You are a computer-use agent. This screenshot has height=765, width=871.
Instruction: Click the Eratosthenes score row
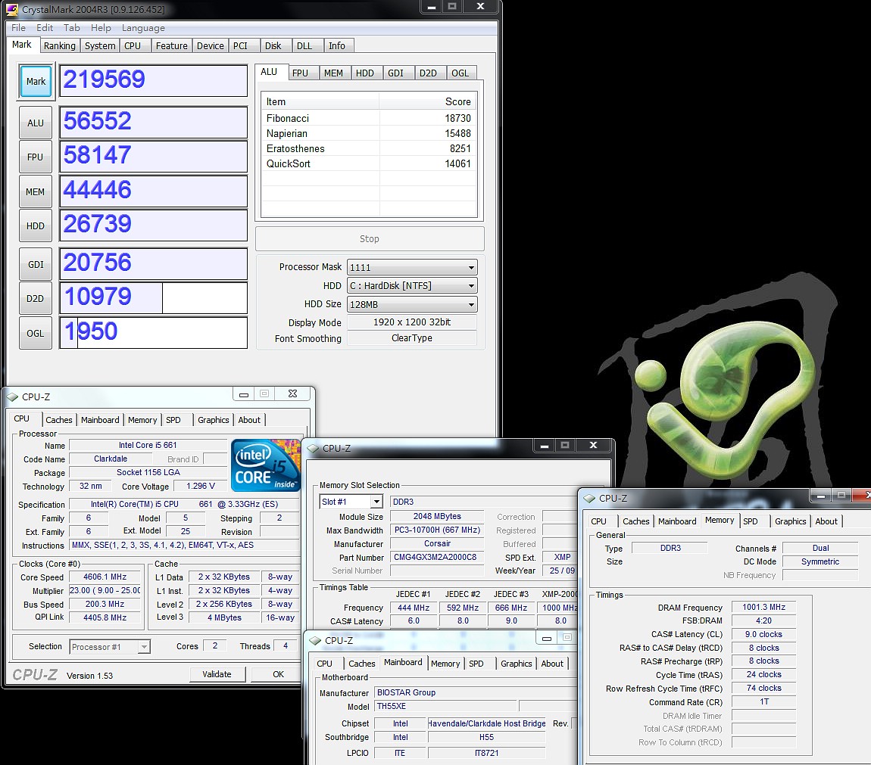(369, 148)
